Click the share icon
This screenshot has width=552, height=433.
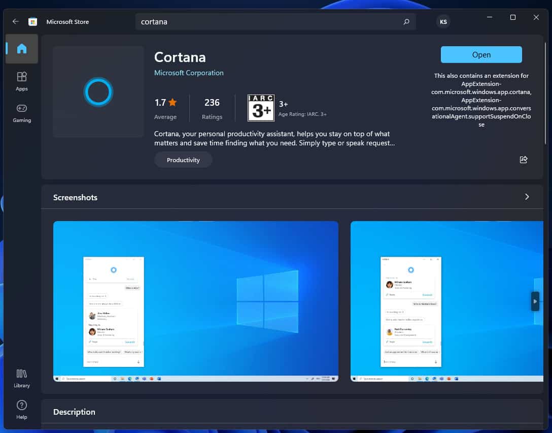[x=524, y=160]
